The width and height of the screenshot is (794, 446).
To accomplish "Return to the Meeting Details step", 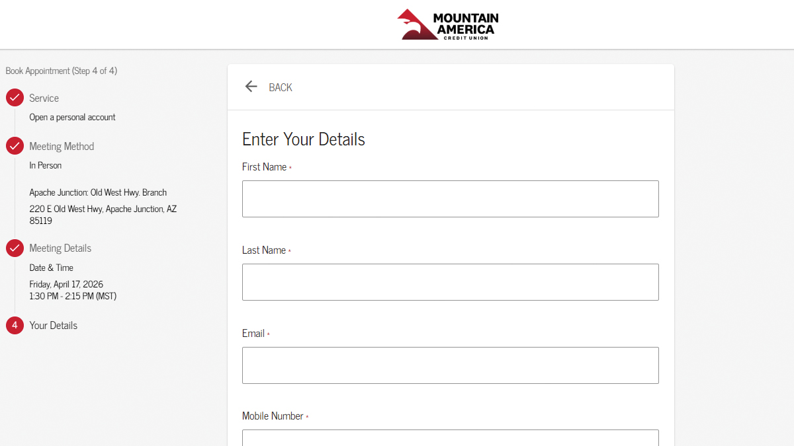I will coord(60,248).
